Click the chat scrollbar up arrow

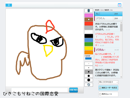(121, 23)
